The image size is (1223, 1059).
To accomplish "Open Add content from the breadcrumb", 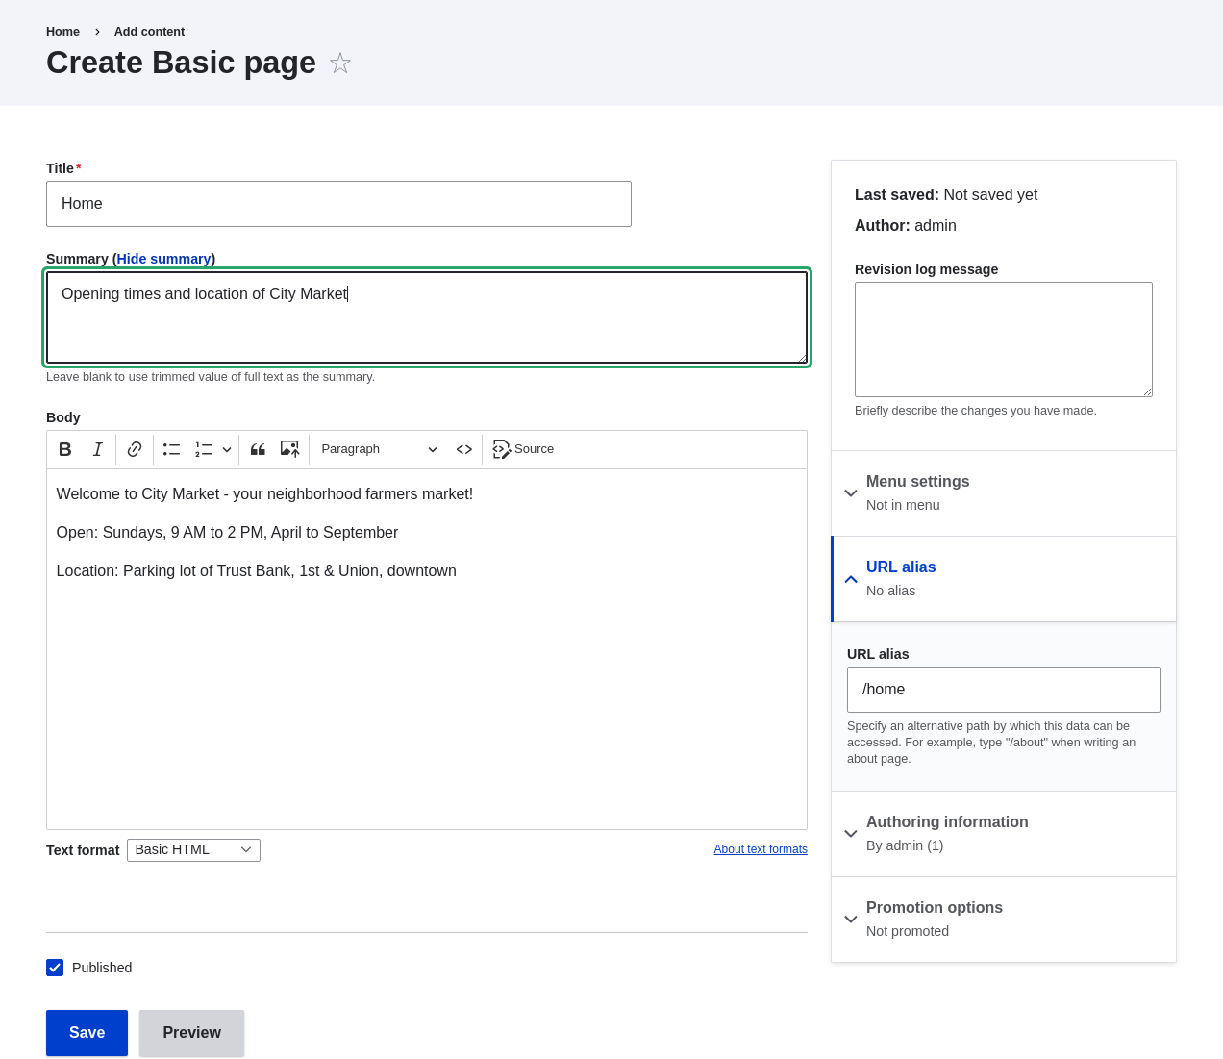I will coord(149,31).
